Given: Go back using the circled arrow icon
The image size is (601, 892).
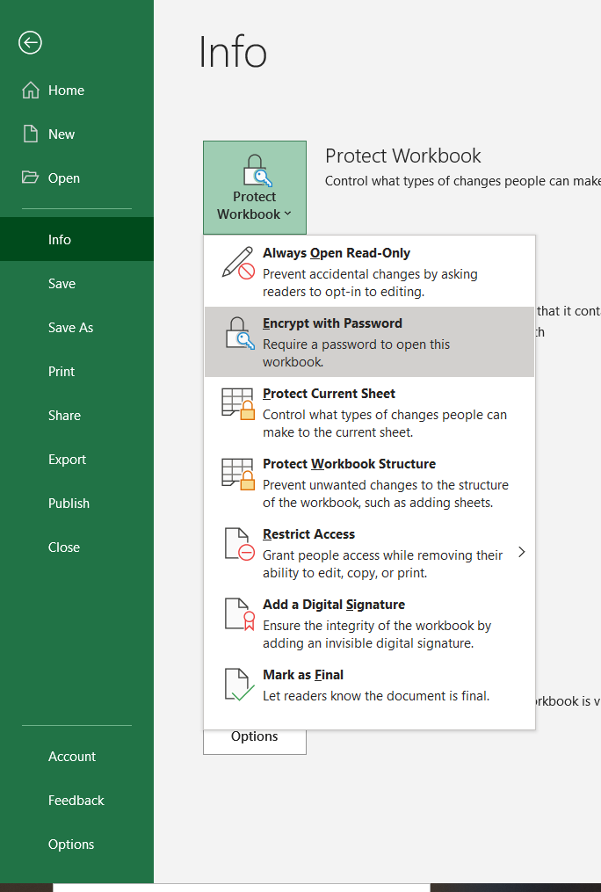Looking at the screenshot, I should (30, 43).
